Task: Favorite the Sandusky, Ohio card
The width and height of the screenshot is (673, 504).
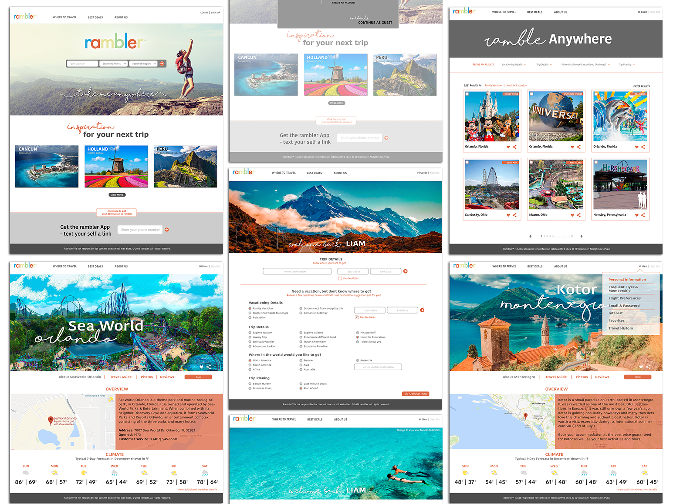Action: tap(508, 215)
